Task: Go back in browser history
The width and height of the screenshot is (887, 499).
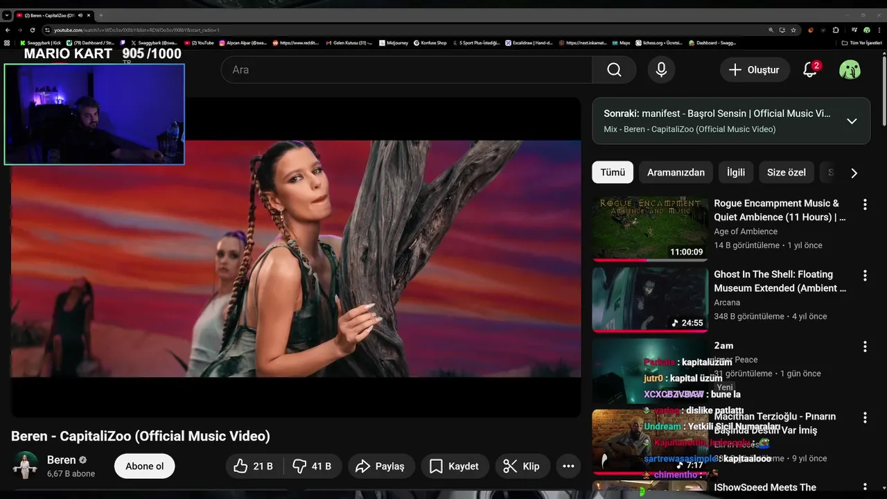Action: [x=8, y=30]
